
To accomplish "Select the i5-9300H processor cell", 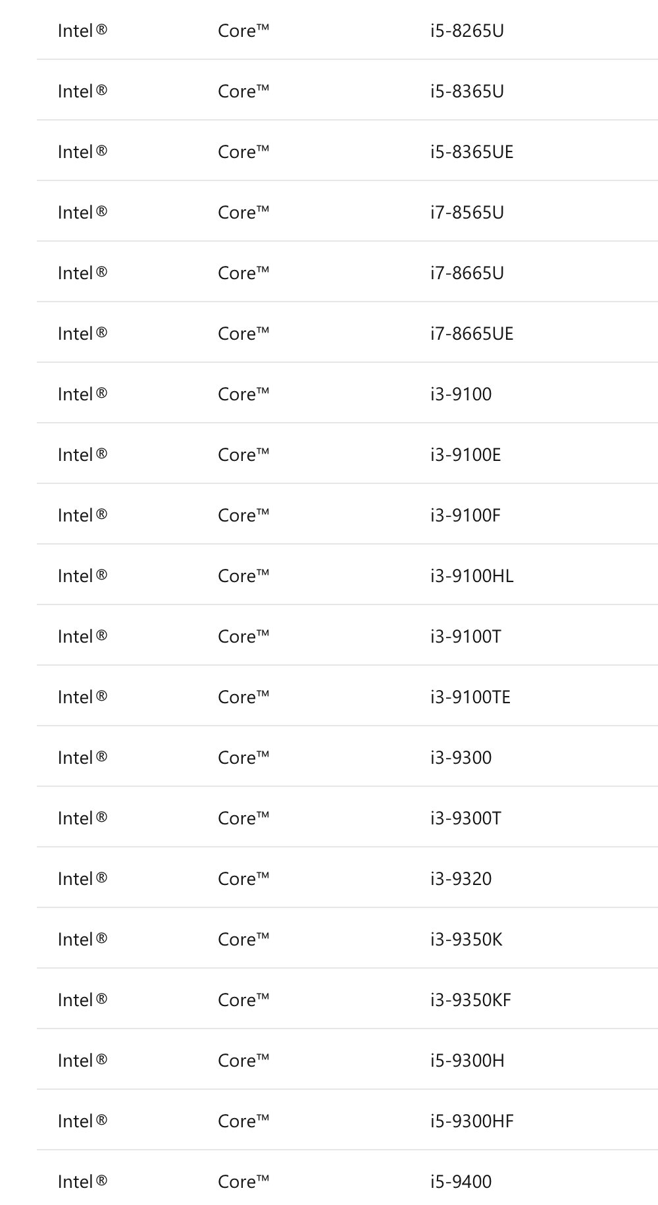I will click(x=467, y=1061).
